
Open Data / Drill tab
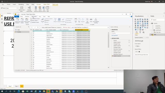click(x=46, y=4)
